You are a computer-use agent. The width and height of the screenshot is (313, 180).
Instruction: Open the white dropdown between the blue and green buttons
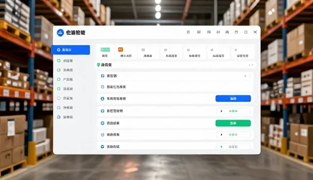coord(233,111)
